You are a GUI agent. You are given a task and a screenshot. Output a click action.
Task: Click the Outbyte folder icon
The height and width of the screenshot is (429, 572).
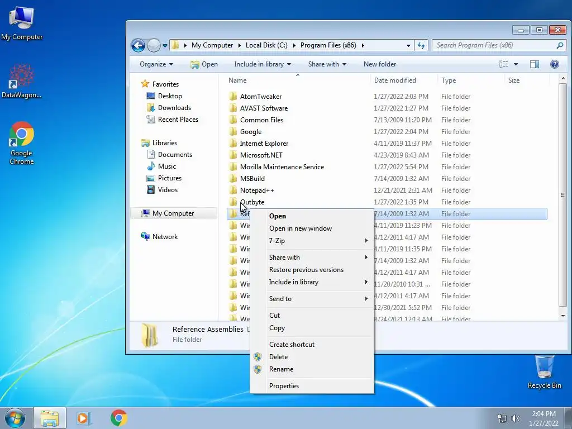pos(233,202)
